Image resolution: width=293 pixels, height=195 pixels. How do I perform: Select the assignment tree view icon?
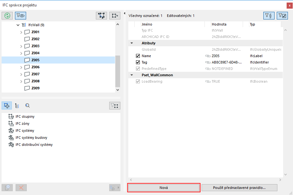click(7, 106)
